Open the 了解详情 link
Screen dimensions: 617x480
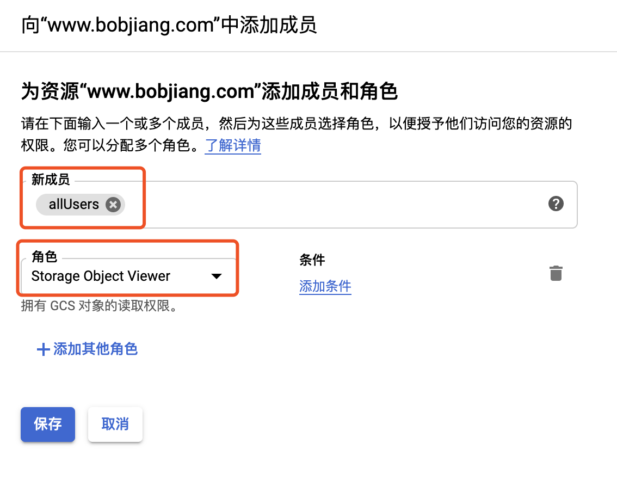click(x=233, y=145)
